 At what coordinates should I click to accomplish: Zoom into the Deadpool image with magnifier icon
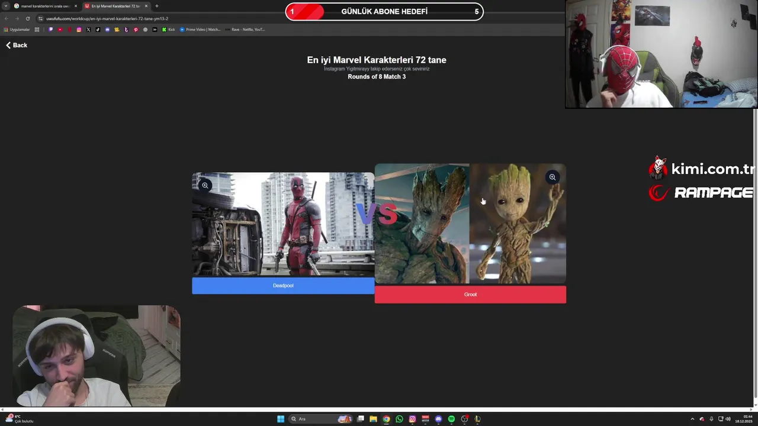pos(205,185)
